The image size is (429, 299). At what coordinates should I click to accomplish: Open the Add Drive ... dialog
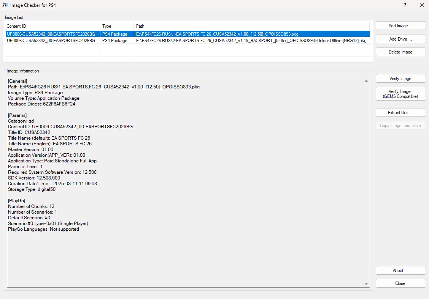click(x=400, y=39)
